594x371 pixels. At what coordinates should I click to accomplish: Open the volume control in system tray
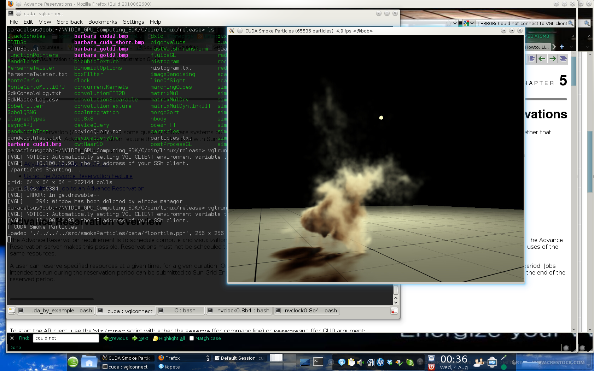[x=361, y=363]
